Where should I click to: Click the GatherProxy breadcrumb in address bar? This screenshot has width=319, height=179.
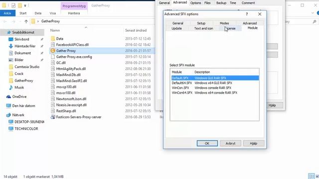pyautogui.click(x=50, y=21)
